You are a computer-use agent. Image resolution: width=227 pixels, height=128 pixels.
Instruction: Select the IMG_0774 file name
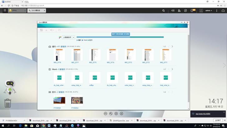[110, 62]
